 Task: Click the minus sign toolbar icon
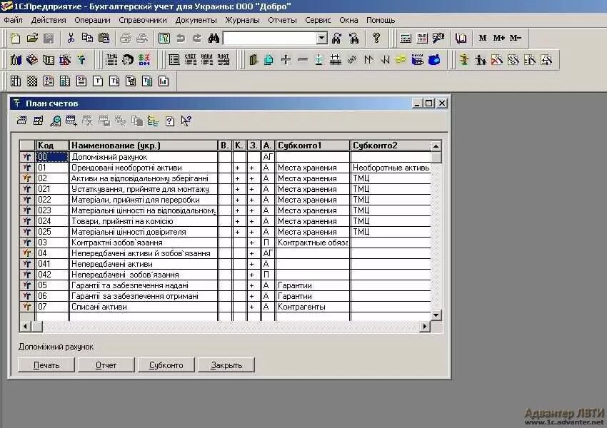(x=303, y=59)
